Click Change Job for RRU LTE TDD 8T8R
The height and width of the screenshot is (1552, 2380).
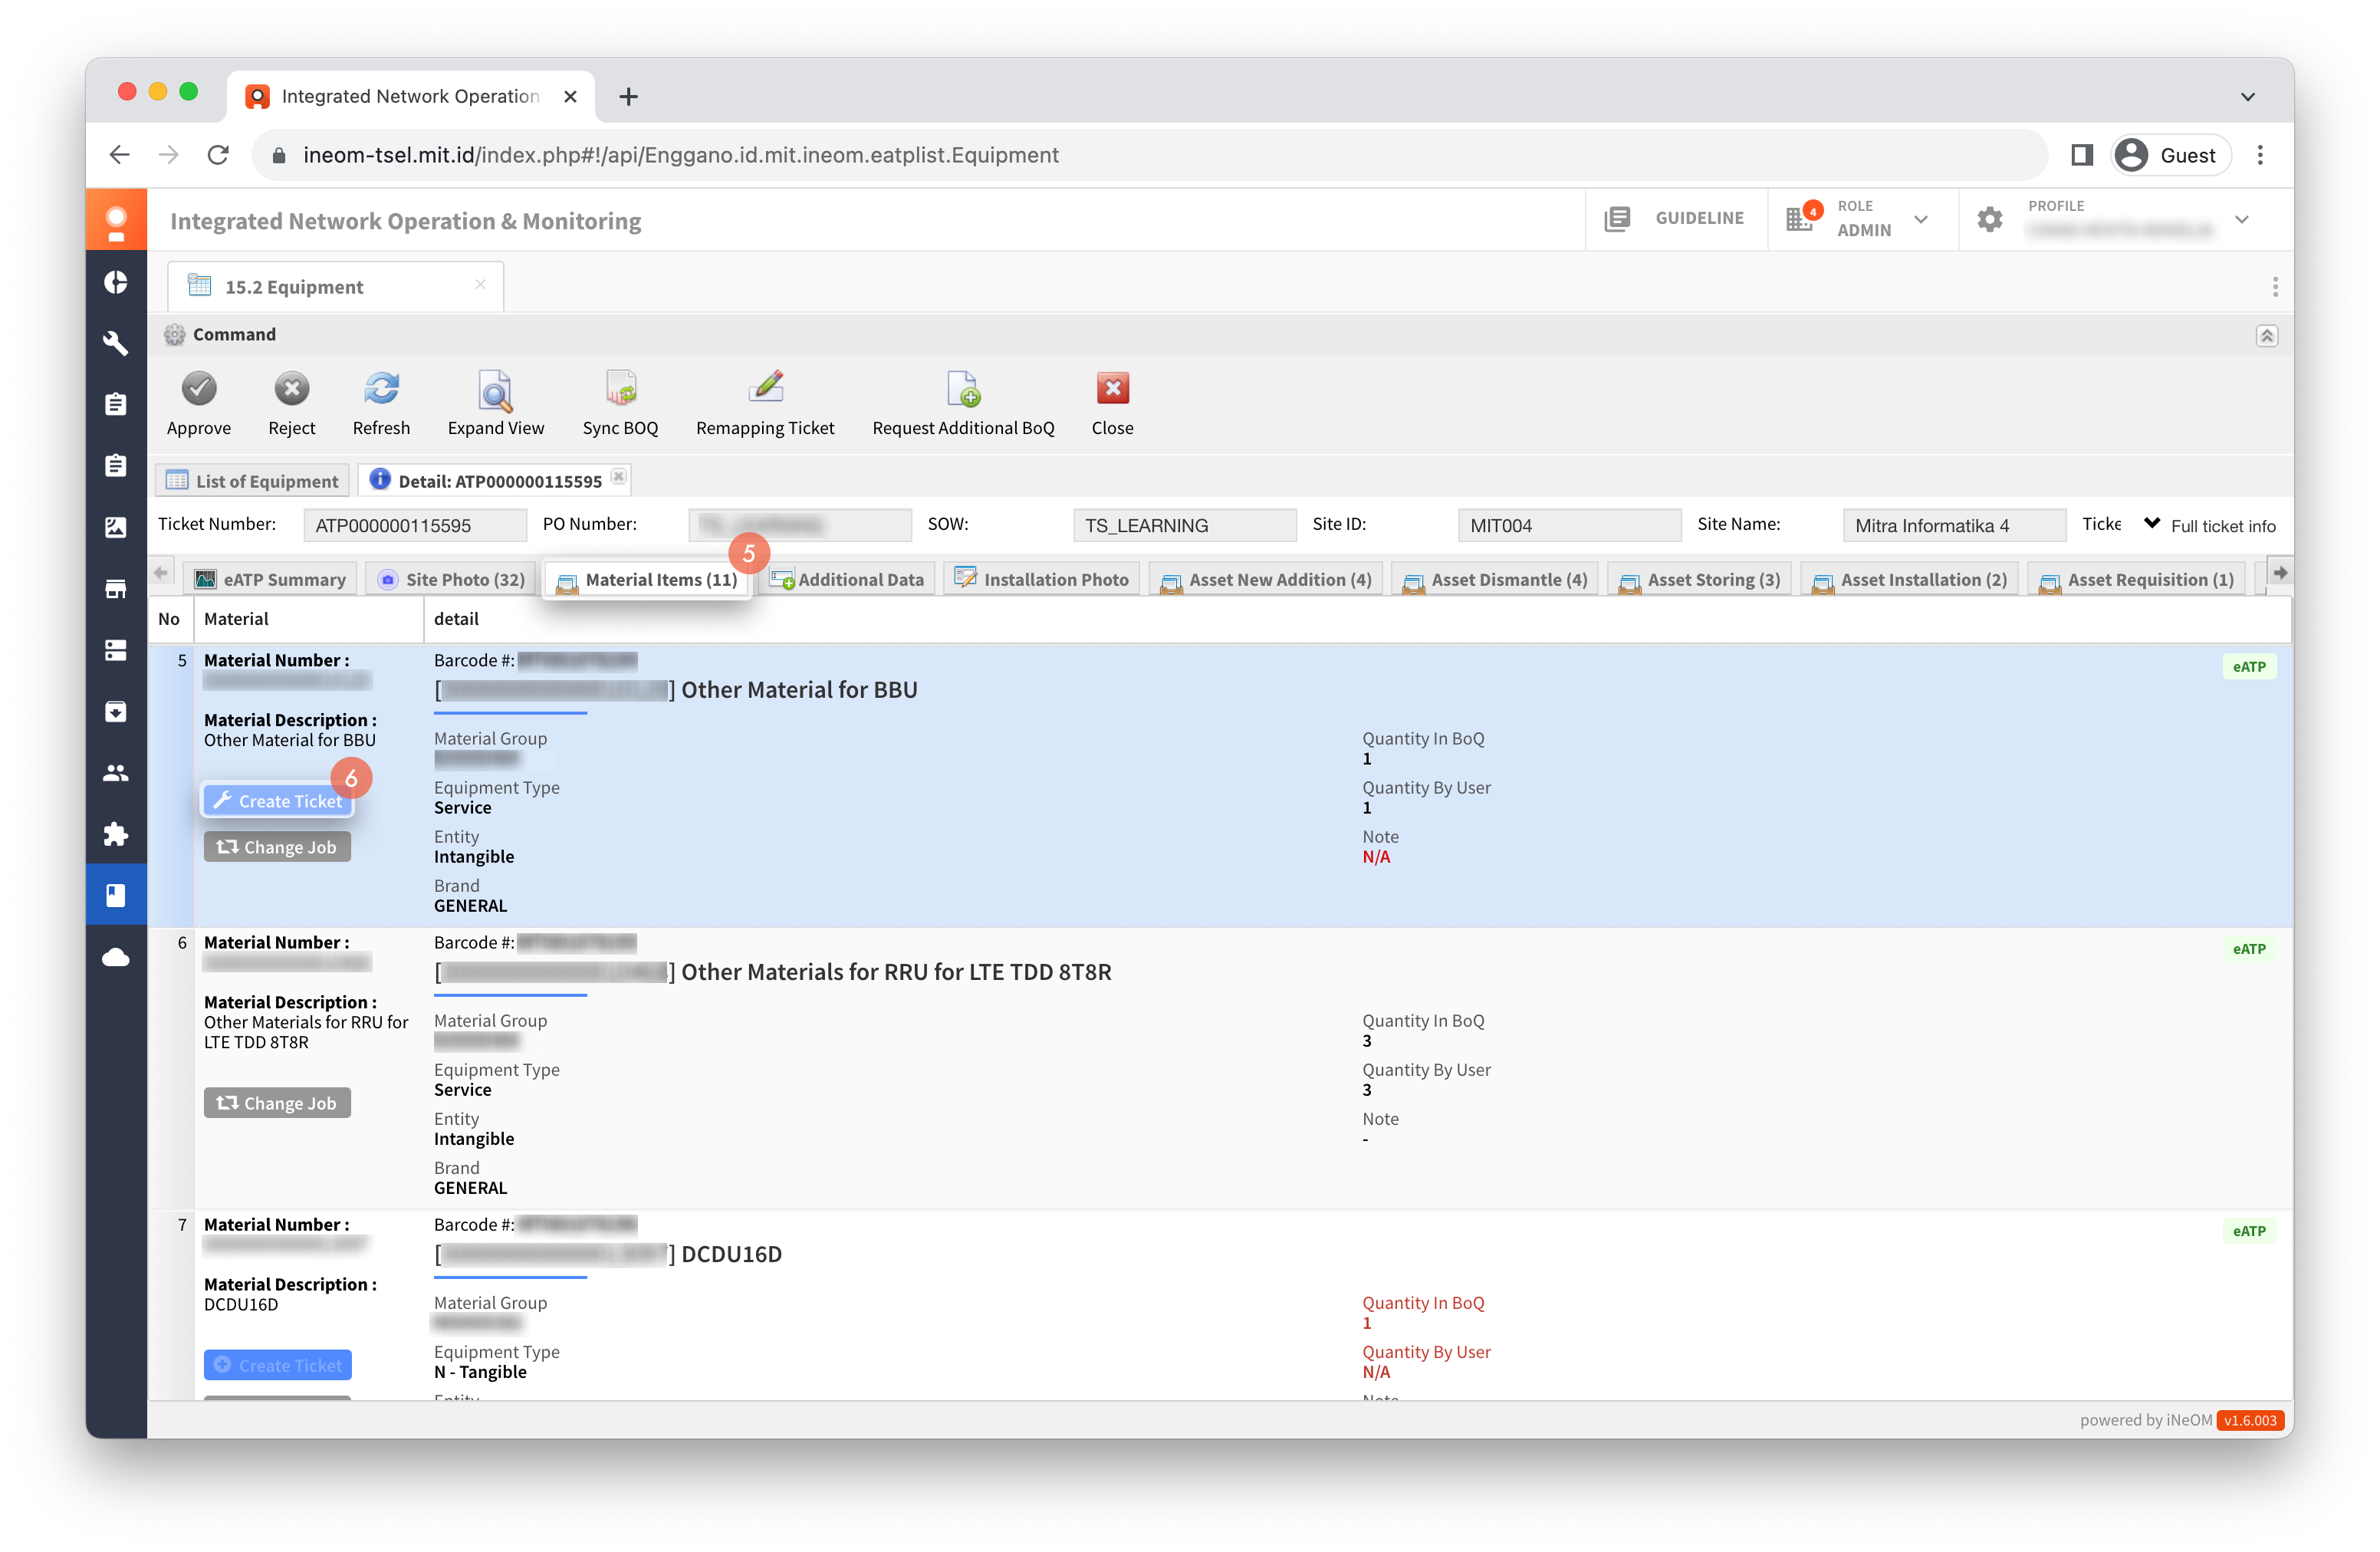[x=277, y=1102]
